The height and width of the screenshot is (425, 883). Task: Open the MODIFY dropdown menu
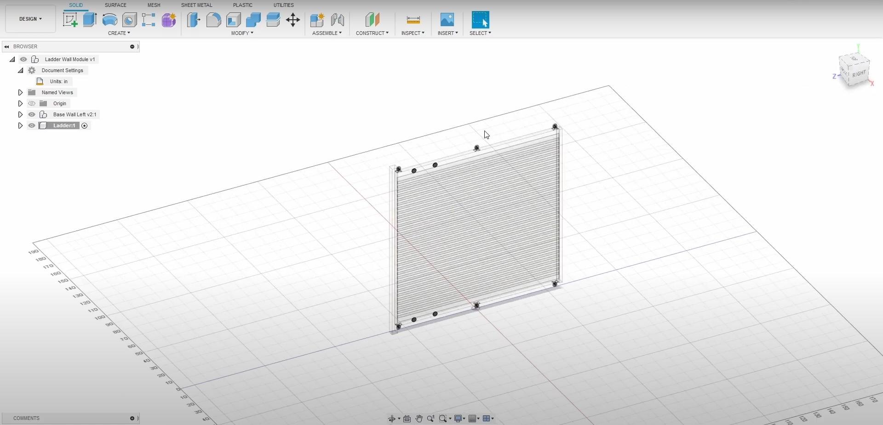(x=242, y=33)
